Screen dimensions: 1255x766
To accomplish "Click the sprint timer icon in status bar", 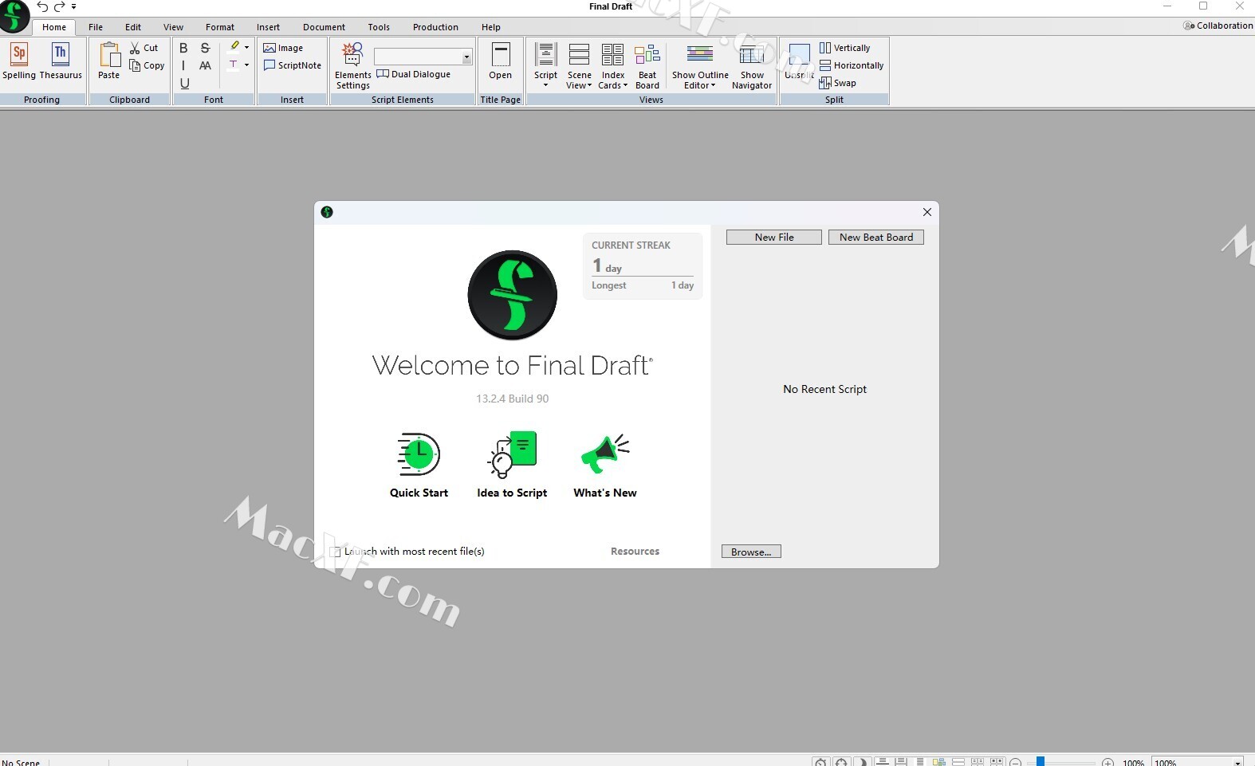I will tap(821, 763).
